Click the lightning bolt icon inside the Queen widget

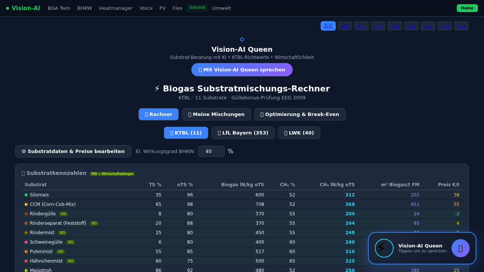tap(384, 248)
